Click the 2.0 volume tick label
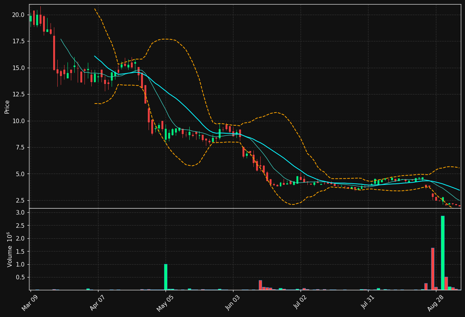465x317 pixels. click(x=20, y=239)
